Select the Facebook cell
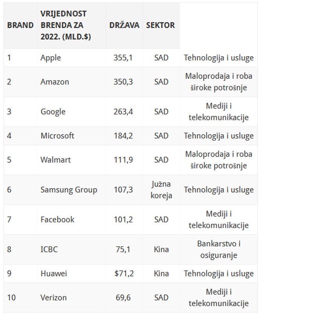This screenshot has height=319, width=332. (57, 219)
